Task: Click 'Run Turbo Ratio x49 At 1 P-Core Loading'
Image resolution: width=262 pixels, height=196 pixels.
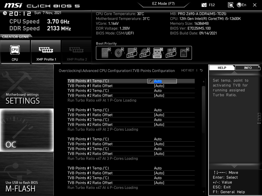Action: 102,100
